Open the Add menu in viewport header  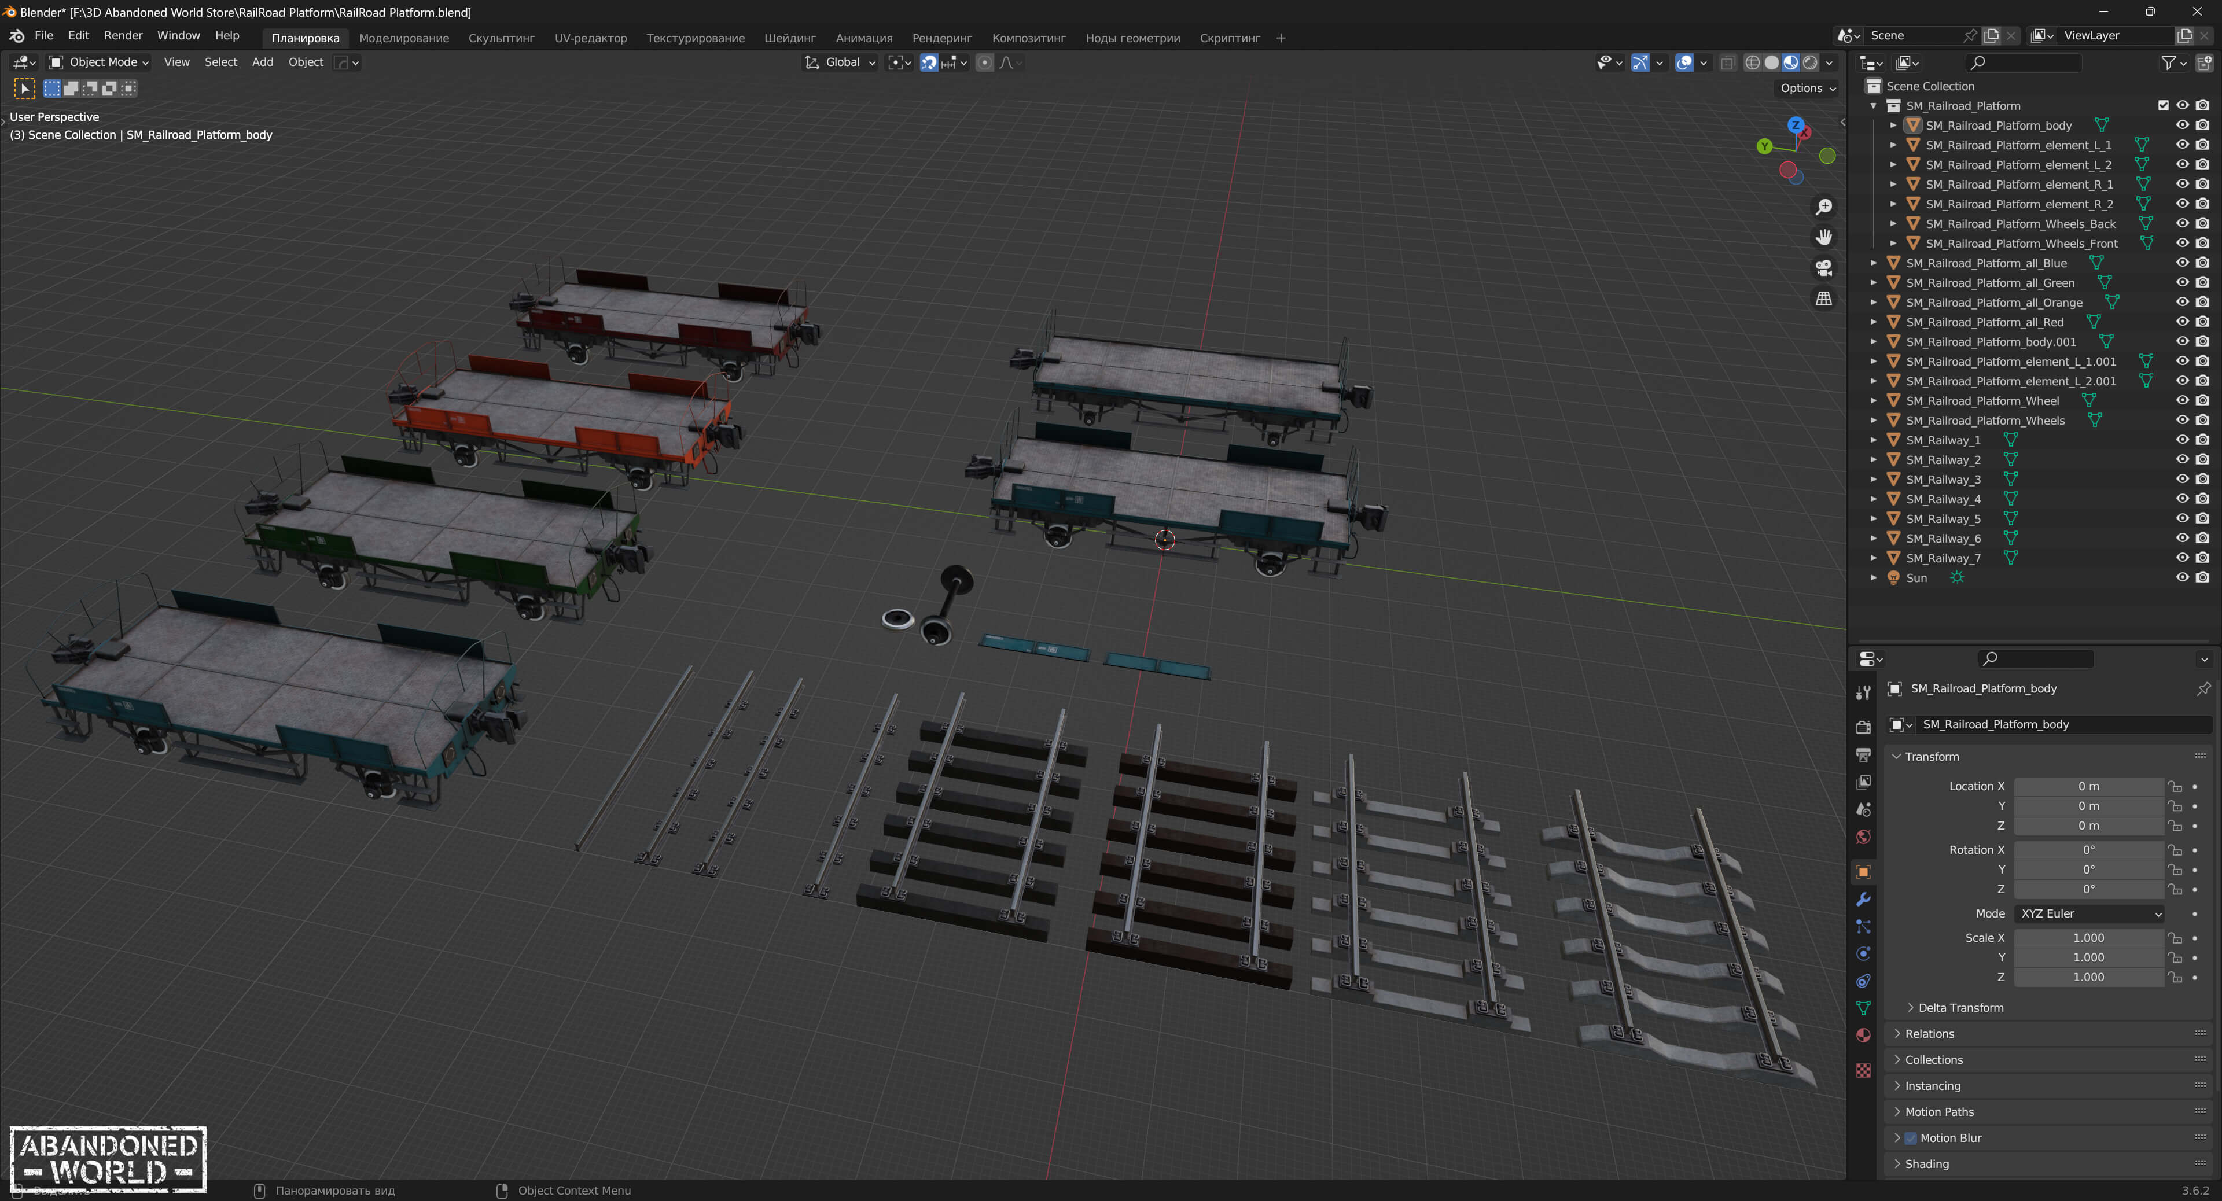tap(262, 62)
